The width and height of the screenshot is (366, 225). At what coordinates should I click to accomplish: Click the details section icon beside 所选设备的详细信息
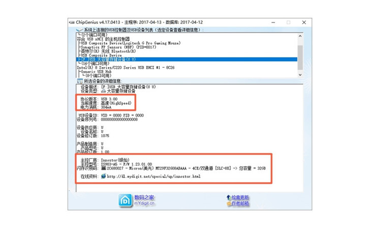coord(80,81)
